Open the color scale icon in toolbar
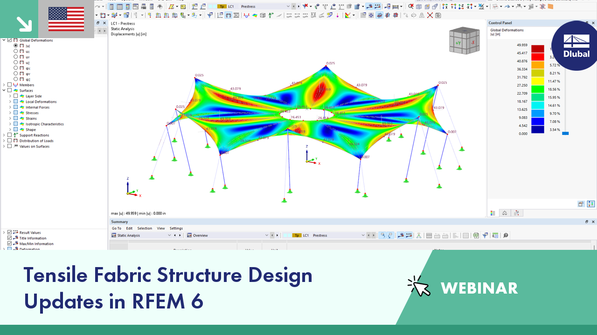Image resolution: width=597 pixels, height=335 pixels. (x=348, y=15)
